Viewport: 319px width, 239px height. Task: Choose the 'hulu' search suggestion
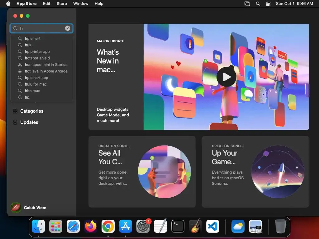[41, 45]
